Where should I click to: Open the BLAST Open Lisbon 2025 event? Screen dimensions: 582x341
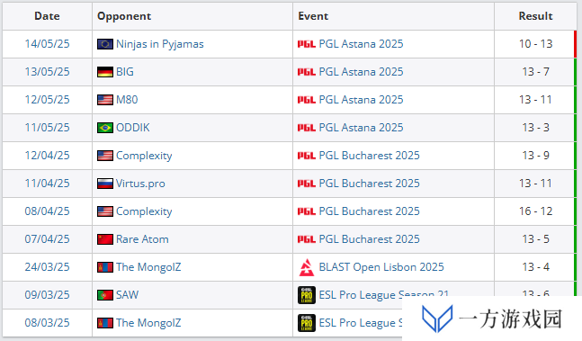tap(381, 267)
